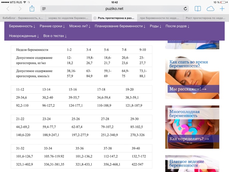Screen dimensions: 229x172
Task: Close the active 'Роль прогестерона' tab
Action: pos(95,18)
